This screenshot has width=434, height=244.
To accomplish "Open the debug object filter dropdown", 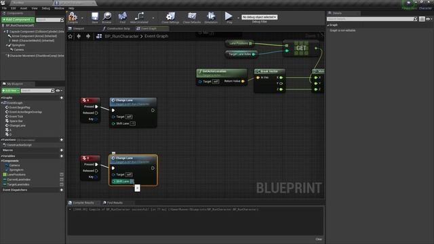I will point(259,17).
